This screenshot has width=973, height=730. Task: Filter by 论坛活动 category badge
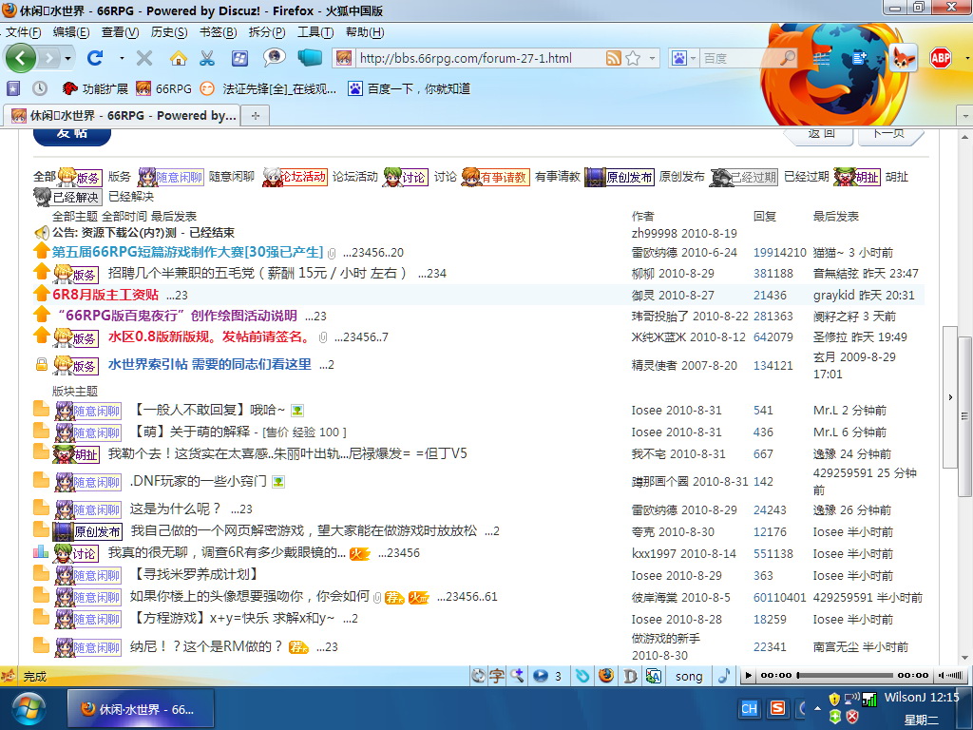295,176
